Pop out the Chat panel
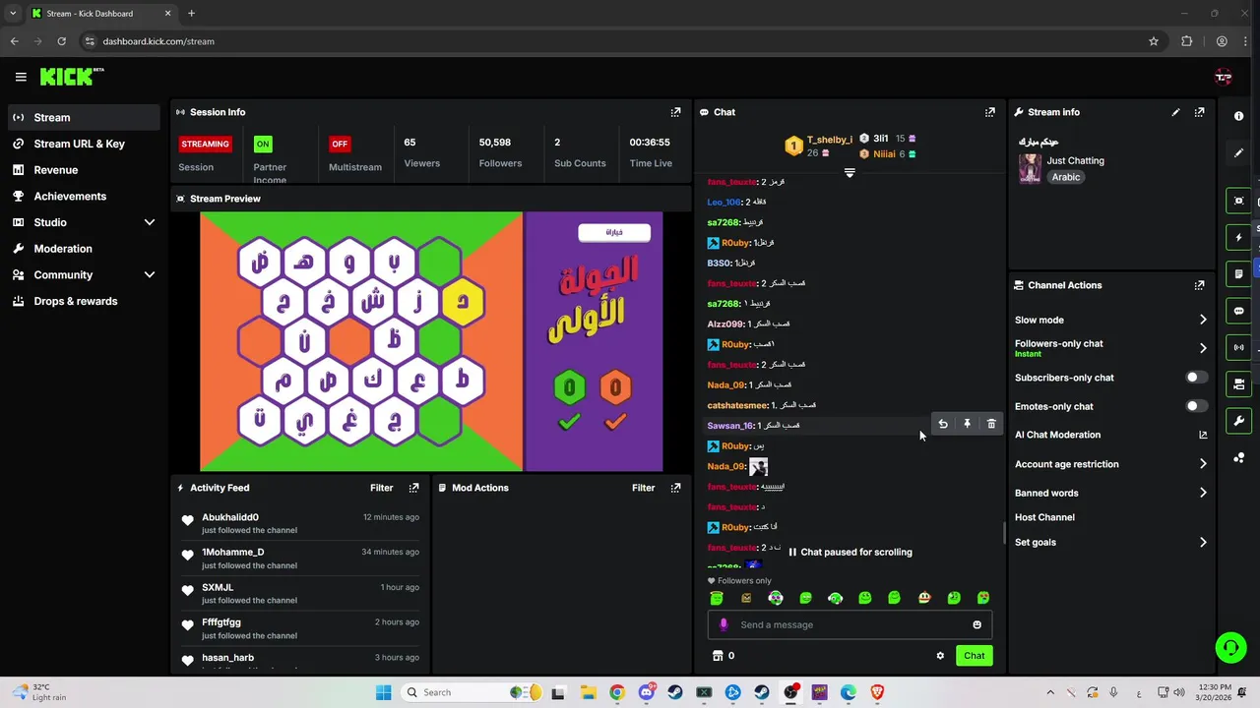The image size is (1260, 708). click(x=990, y=112)
